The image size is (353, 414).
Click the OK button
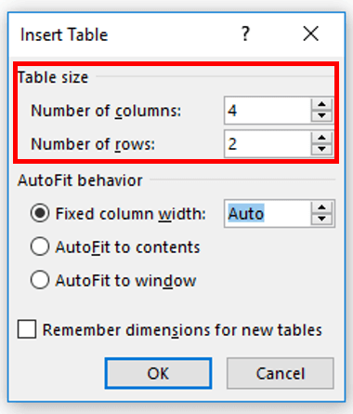pyautogui.click(x=158, y=373)
